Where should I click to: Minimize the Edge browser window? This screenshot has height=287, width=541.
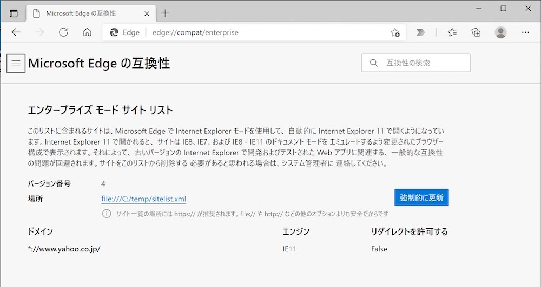tap(479, 9)
